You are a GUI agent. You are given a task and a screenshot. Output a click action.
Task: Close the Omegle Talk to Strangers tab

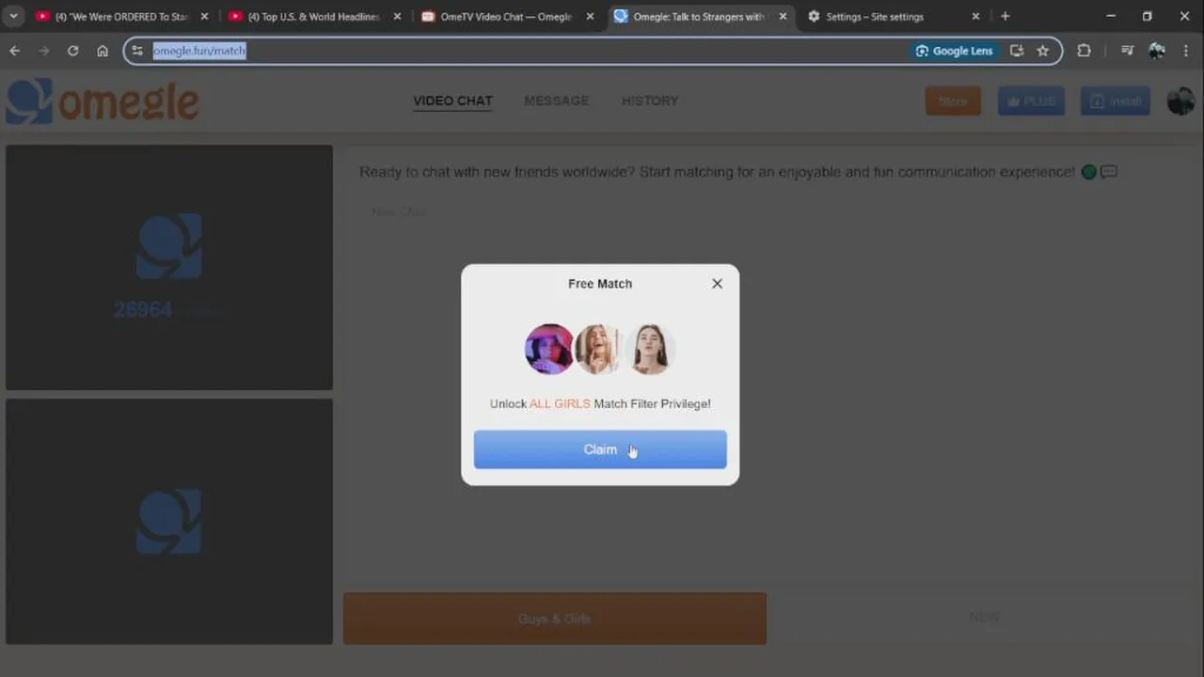tap(783, 16)
